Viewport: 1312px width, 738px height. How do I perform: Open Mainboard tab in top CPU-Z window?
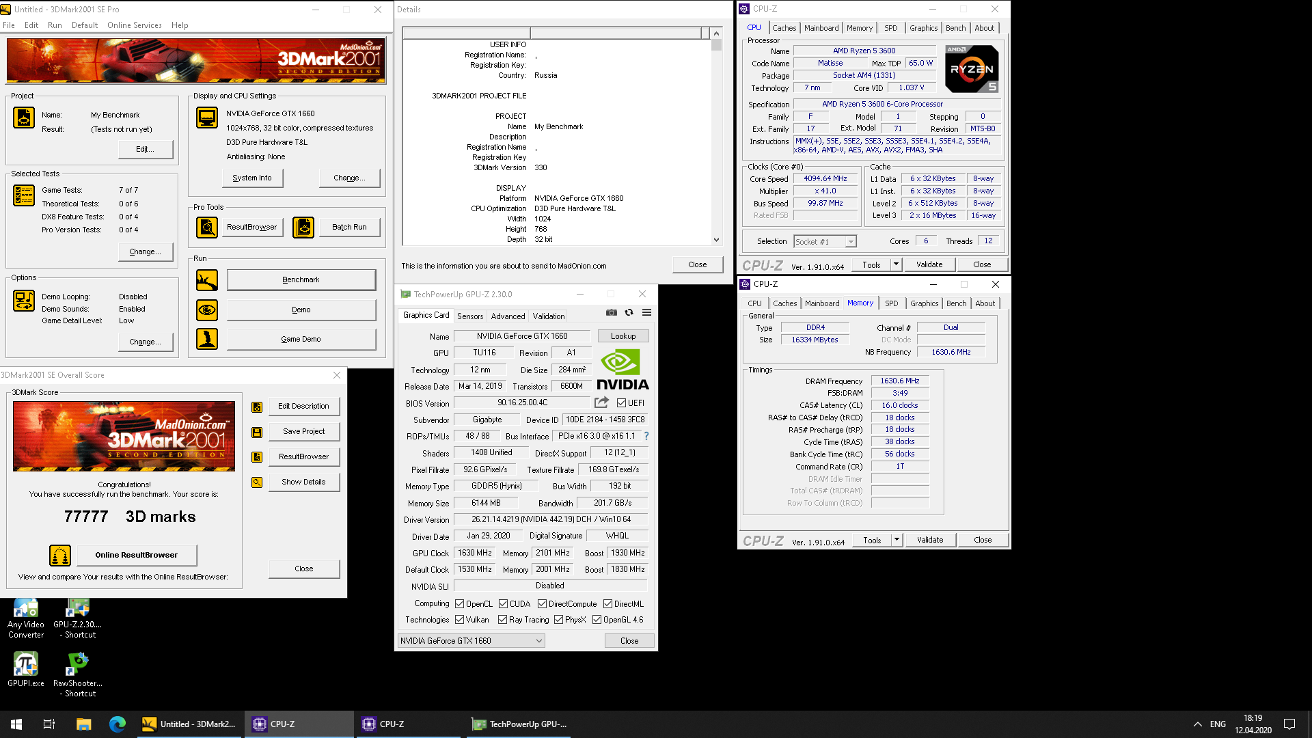pos(821,28)
